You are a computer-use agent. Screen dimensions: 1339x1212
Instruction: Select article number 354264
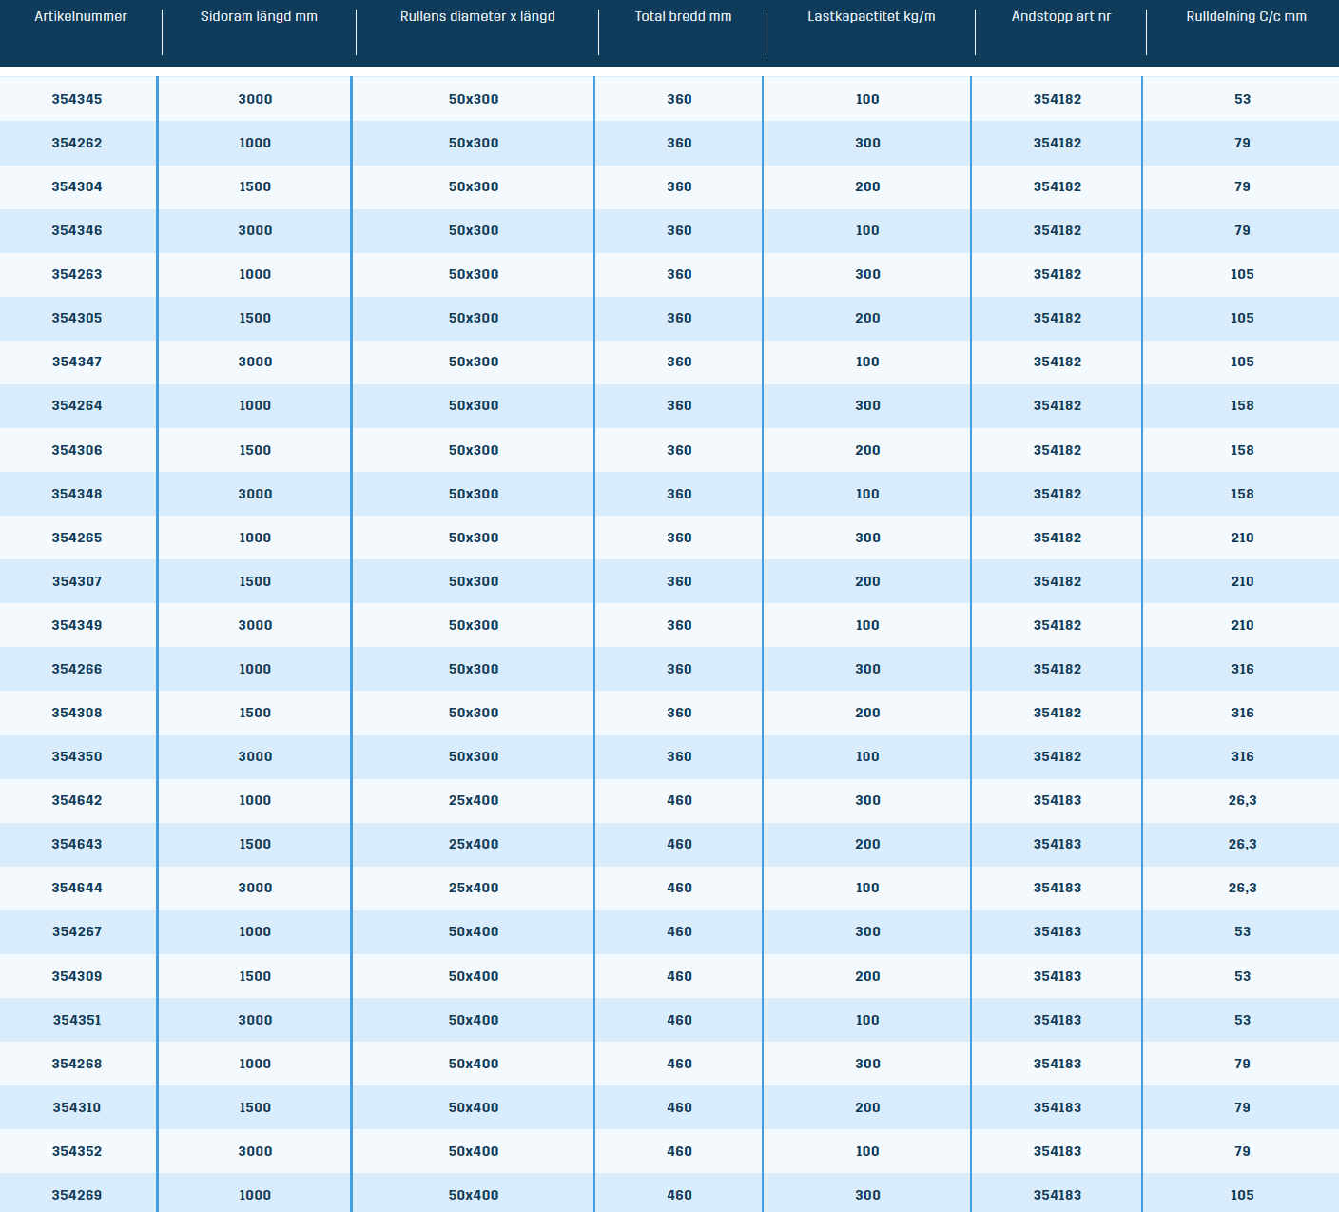pyautogui.click(x=77, y=405)
